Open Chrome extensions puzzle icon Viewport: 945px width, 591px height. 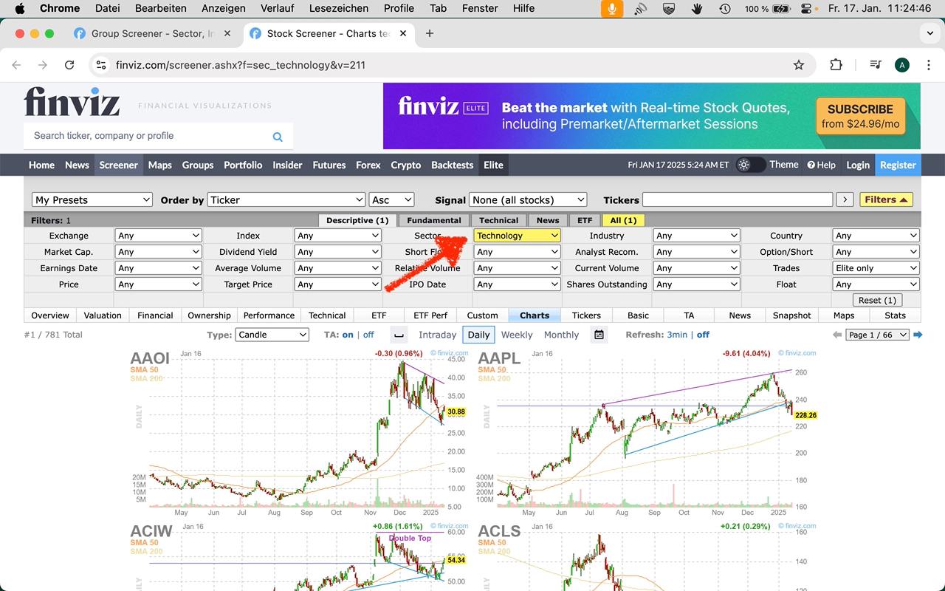point(836,65)
